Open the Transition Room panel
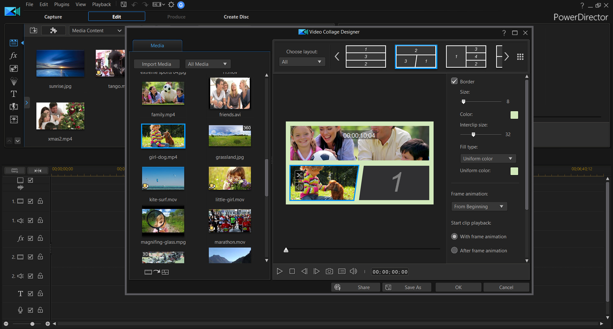This screenshot has width=613, height=329. point(14,107)
